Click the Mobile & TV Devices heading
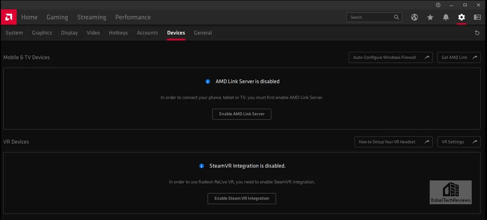Viewport: 487px width, 220px height. (x=26, y=58)
